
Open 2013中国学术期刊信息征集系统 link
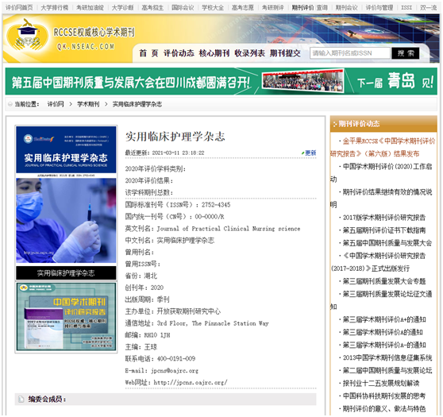point(387,357)
